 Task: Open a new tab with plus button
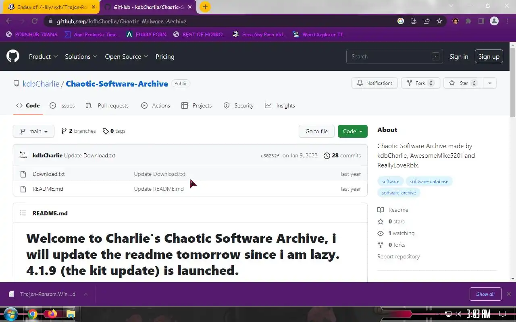[x=205, y=7]
